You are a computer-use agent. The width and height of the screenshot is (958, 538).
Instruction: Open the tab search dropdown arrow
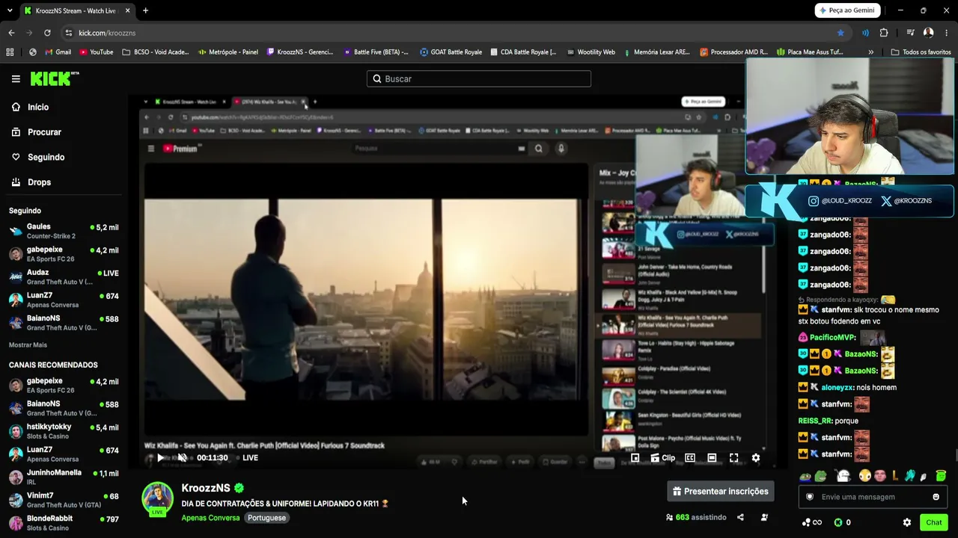[x=9, y=10]
